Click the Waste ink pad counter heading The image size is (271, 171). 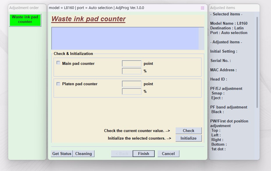[x=88, y=19]
